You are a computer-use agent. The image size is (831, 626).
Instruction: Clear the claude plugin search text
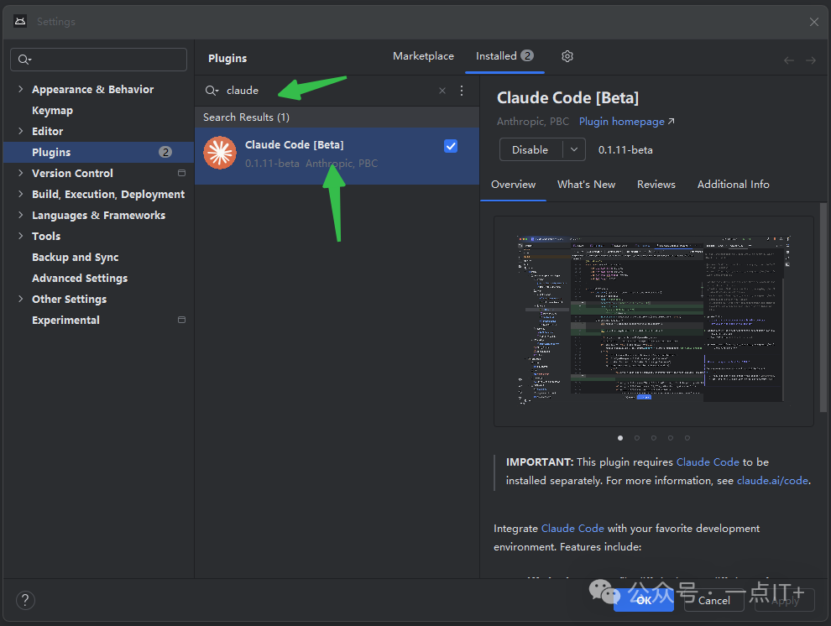point(442,91)
